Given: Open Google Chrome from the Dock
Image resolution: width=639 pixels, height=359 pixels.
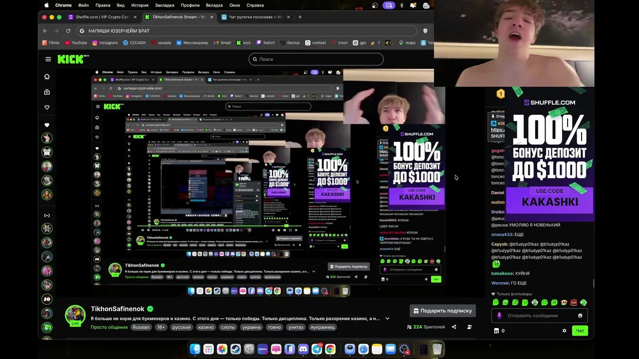Looking at the screenshot, I should [x=330, y=350].
